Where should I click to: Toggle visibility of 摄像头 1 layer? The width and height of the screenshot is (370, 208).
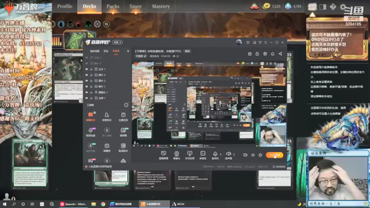[x=86, y=92]
